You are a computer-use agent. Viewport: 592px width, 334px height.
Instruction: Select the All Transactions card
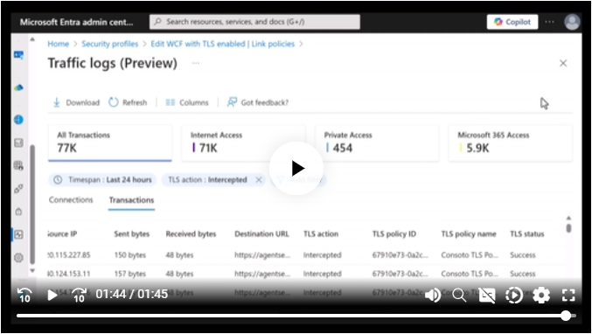pyautogui.click(x=110, y=143)
